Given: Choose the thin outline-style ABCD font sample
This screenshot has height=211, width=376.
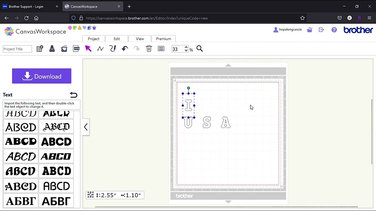Looking at the screenshot, I should pyautogui.click(x=56, y=186).
